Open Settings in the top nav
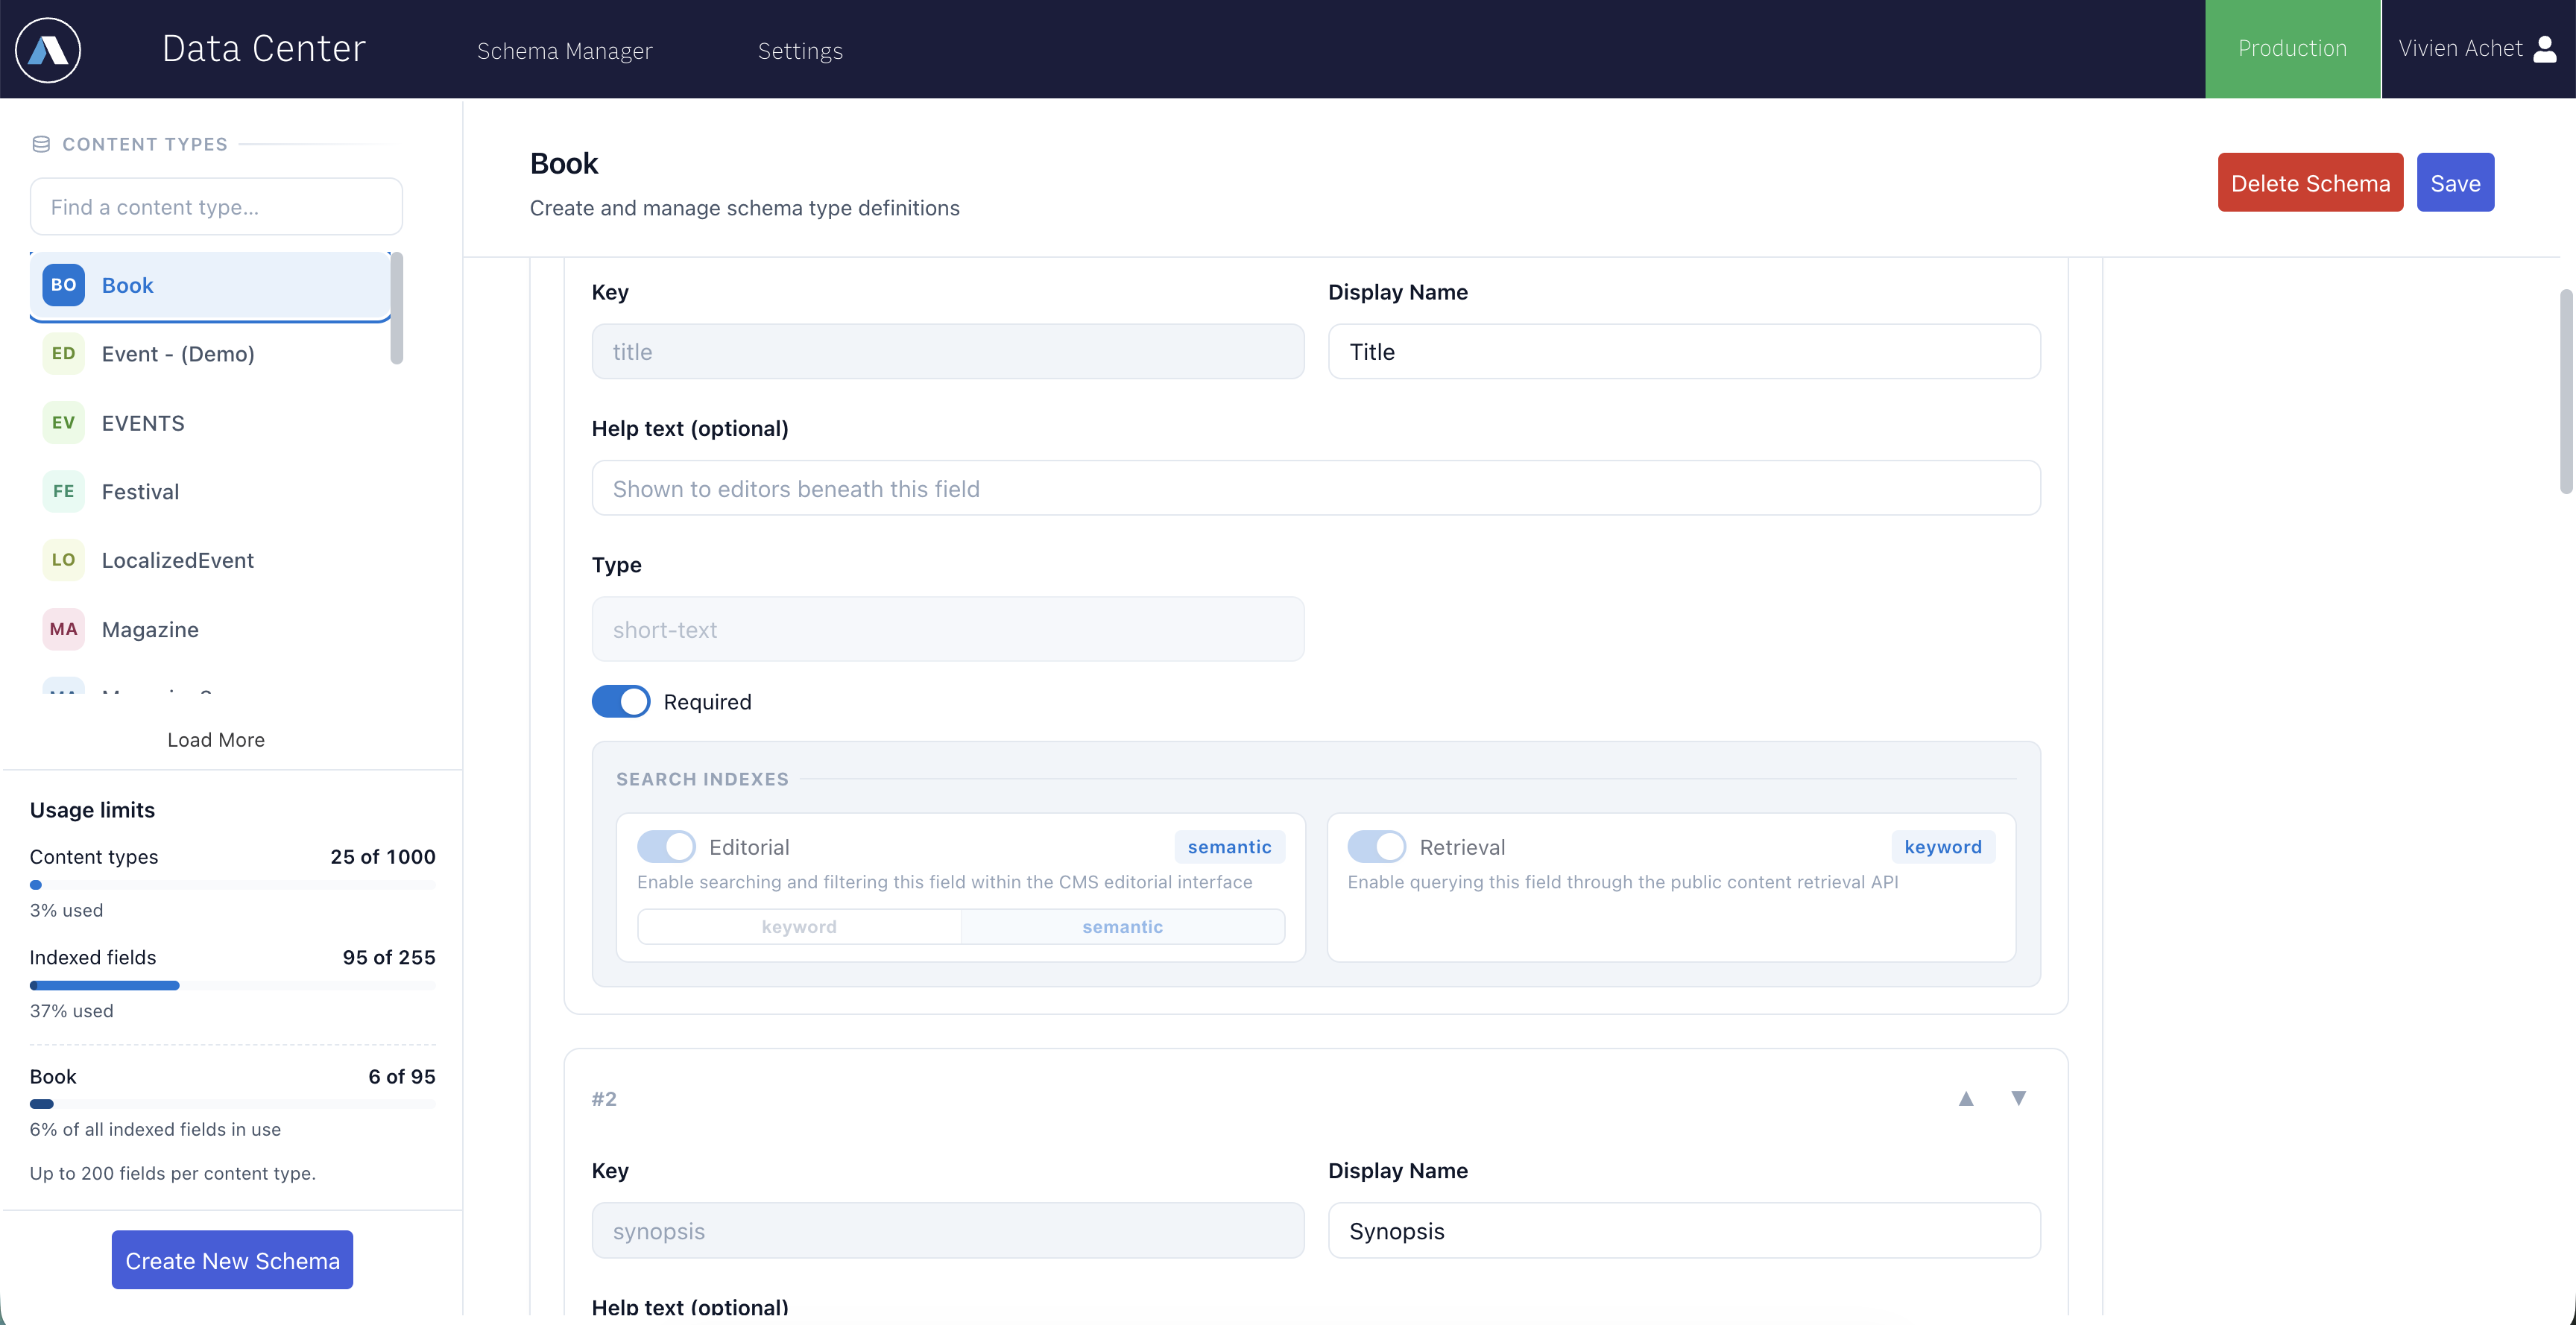 coord(800,50)
